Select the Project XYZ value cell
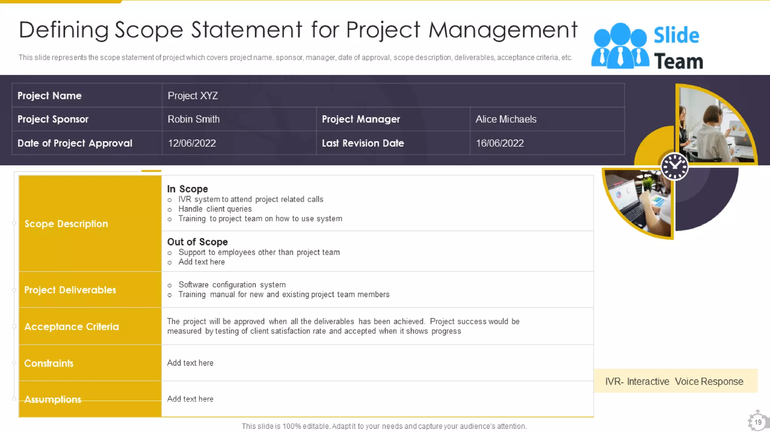The image size is (770, 433). pyautogui.click(x=393, y=95)
